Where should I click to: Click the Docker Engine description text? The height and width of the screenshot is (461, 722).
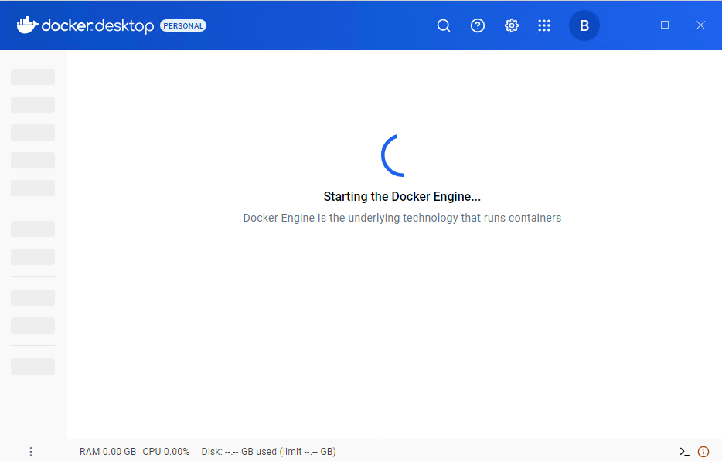[x=402, y=218]
